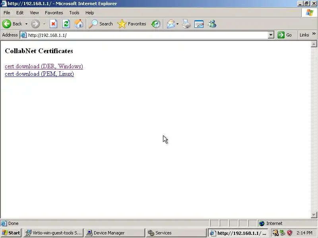Click the scrollbar down arrow

[x=314, y=215]
